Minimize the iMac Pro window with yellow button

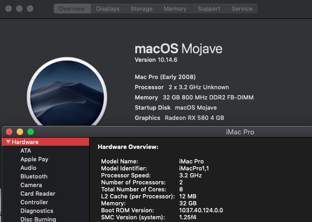20,132
